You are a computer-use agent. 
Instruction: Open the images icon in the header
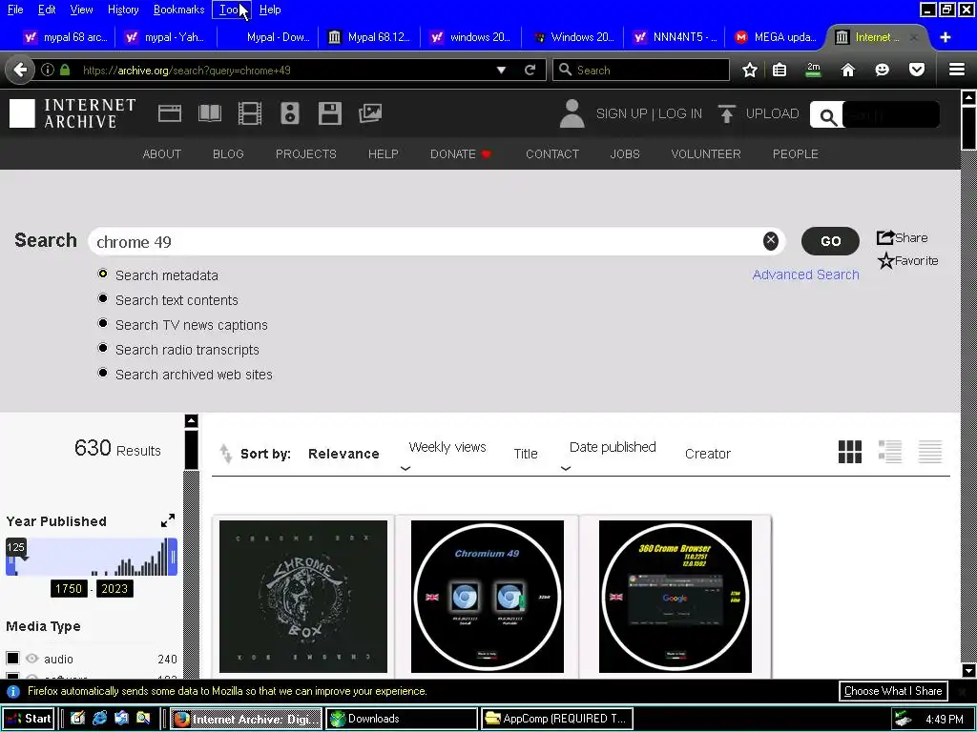[x=370, y=113]
